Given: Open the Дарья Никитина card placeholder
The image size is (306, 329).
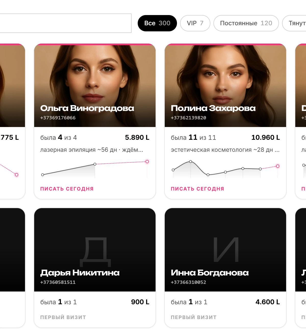Looking at the screenshot, I should [x=95, y=250].
